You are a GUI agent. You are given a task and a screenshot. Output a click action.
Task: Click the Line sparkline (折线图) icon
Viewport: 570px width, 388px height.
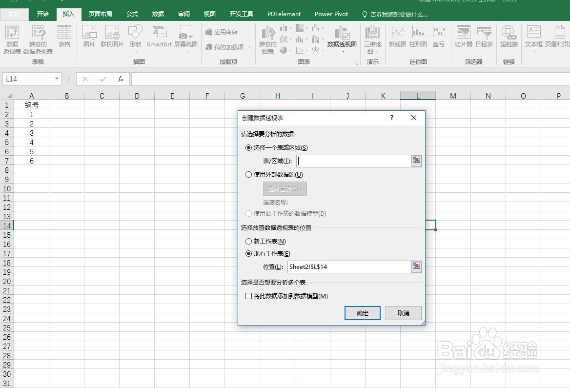click(x=397, y=36)
